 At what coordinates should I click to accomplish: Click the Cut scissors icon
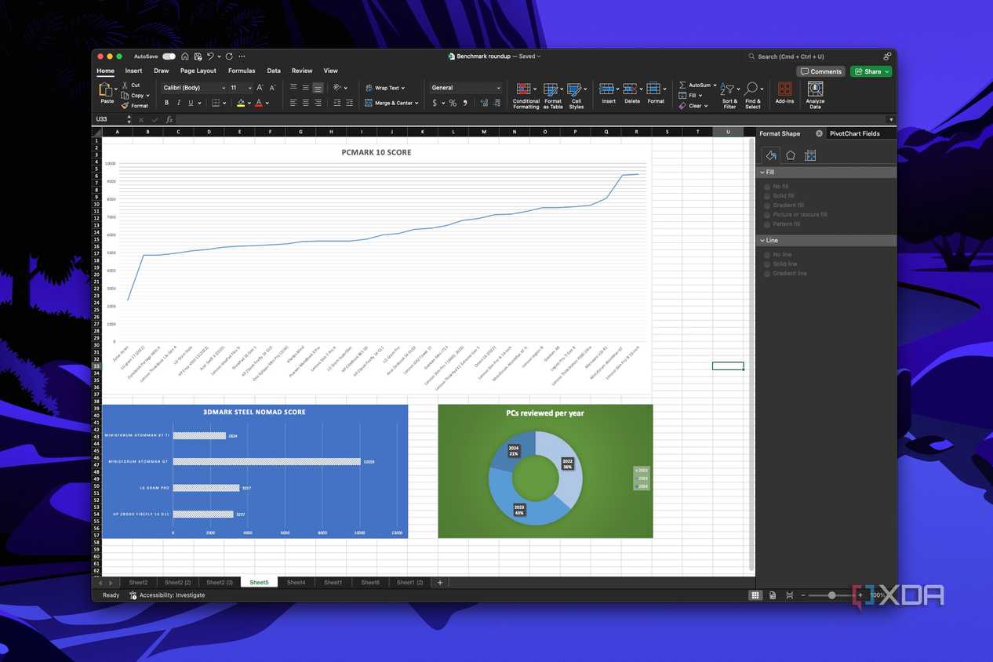125,85
